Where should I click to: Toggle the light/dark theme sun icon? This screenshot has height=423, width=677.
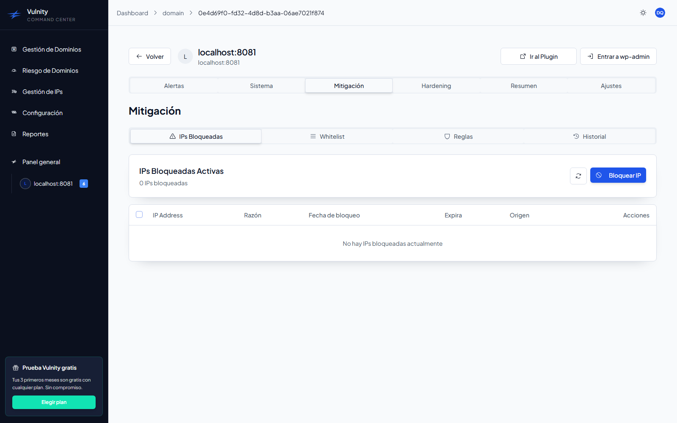[x=643, y=13]
